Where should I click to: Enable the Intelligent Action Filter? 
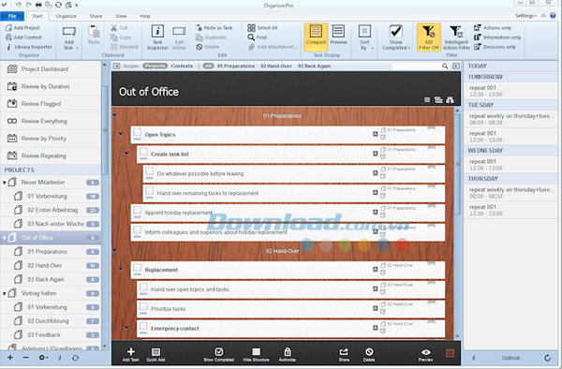click(456, 37)
